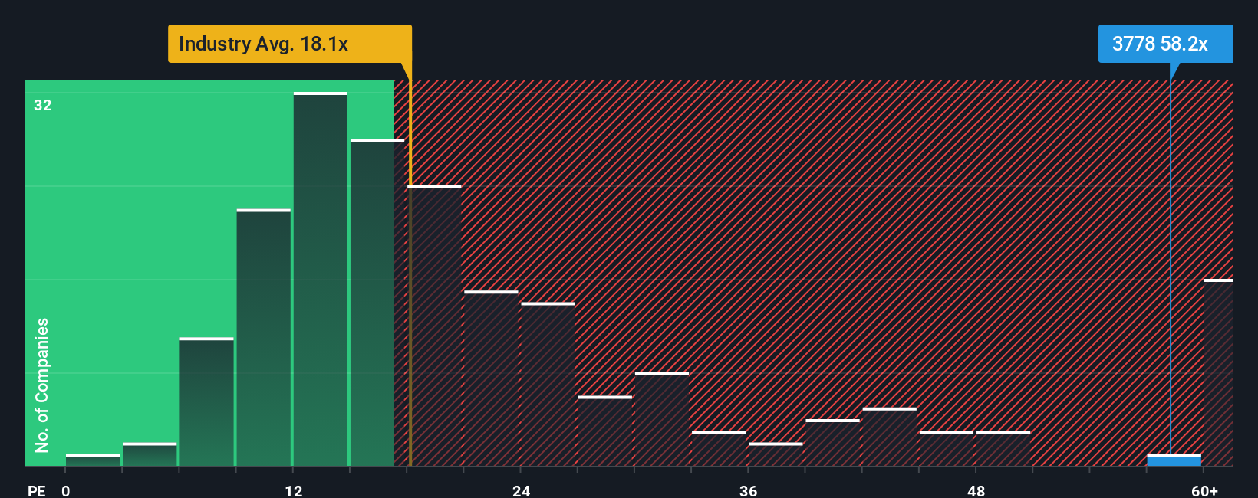Viewport: 1258px width, 498px height.
Task: Click the x-axis tick label 48
Action: pos(976,490)
